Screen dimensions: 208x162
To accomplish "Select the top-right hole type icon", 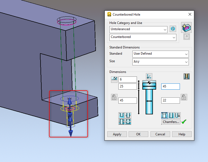I will (128, 115).
